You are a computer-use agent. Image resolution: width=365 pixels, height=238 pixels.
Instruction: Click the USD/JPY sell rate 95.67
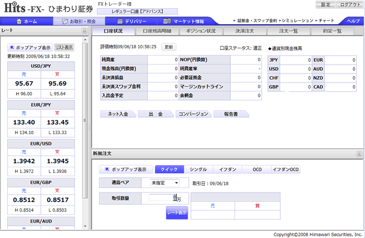point(24,84)
